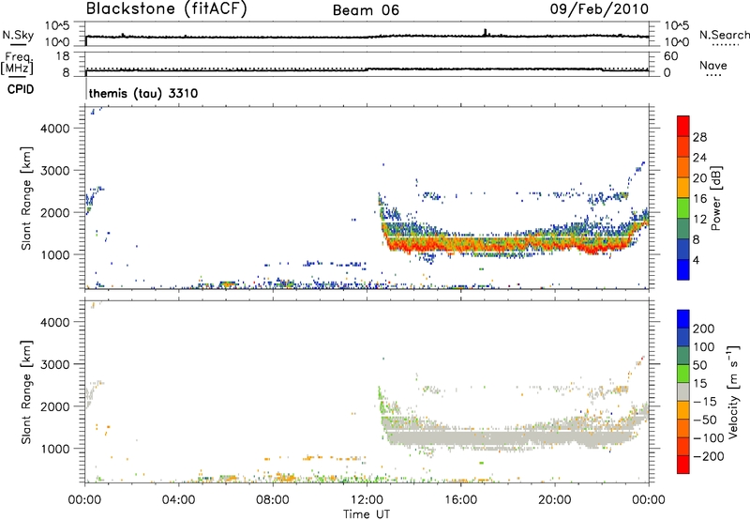The width and height of the screenshot is (750, 520).
Task: Click the Power [dB] colorbar title
Action: [716, 198]
